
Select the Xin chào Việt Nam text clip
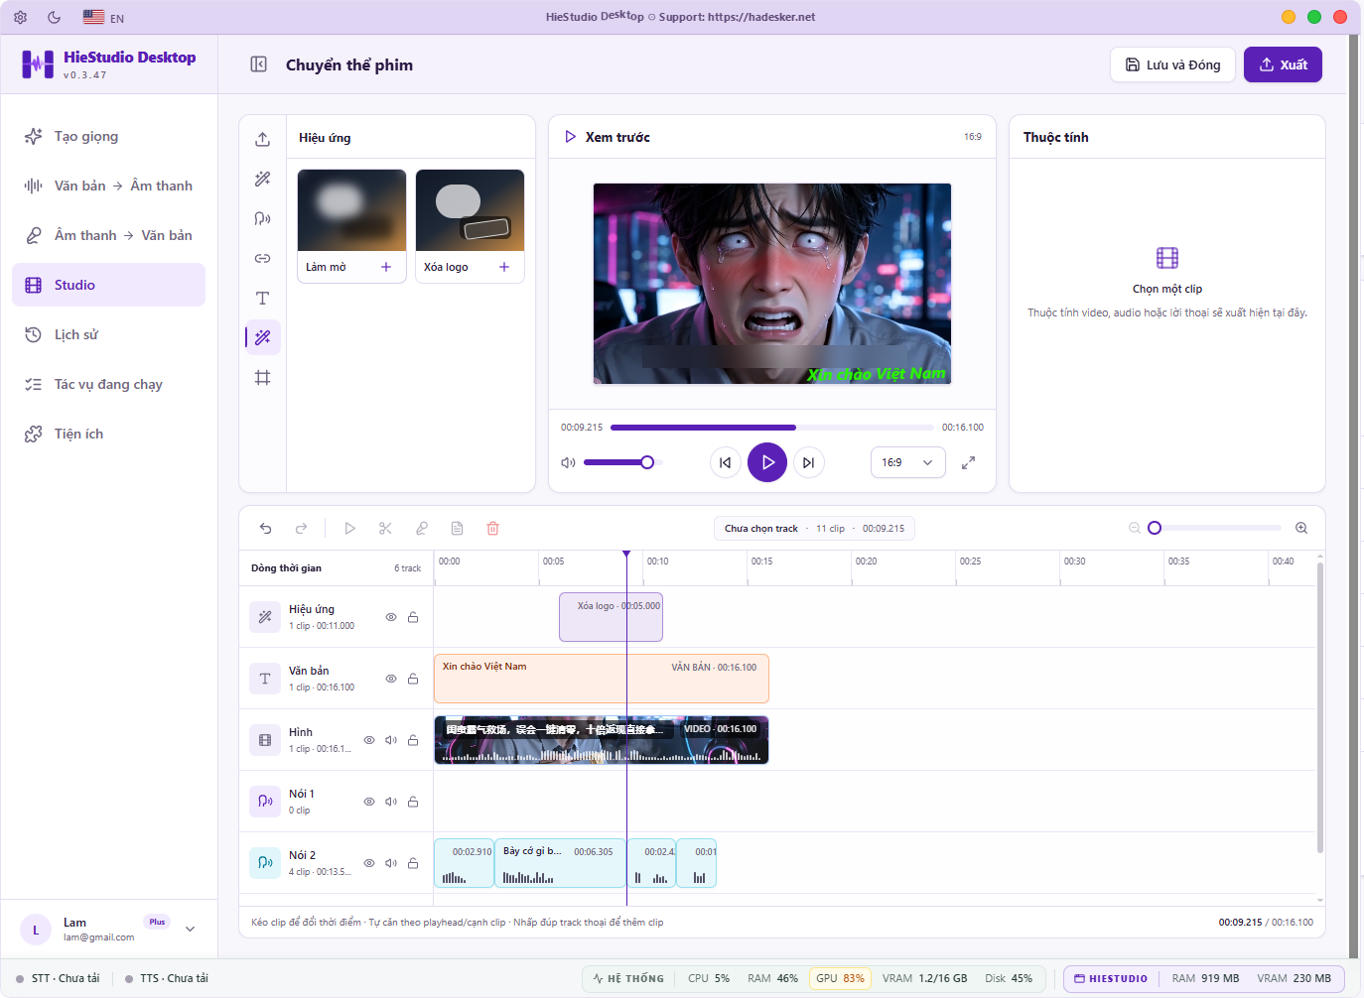[602, 679]
